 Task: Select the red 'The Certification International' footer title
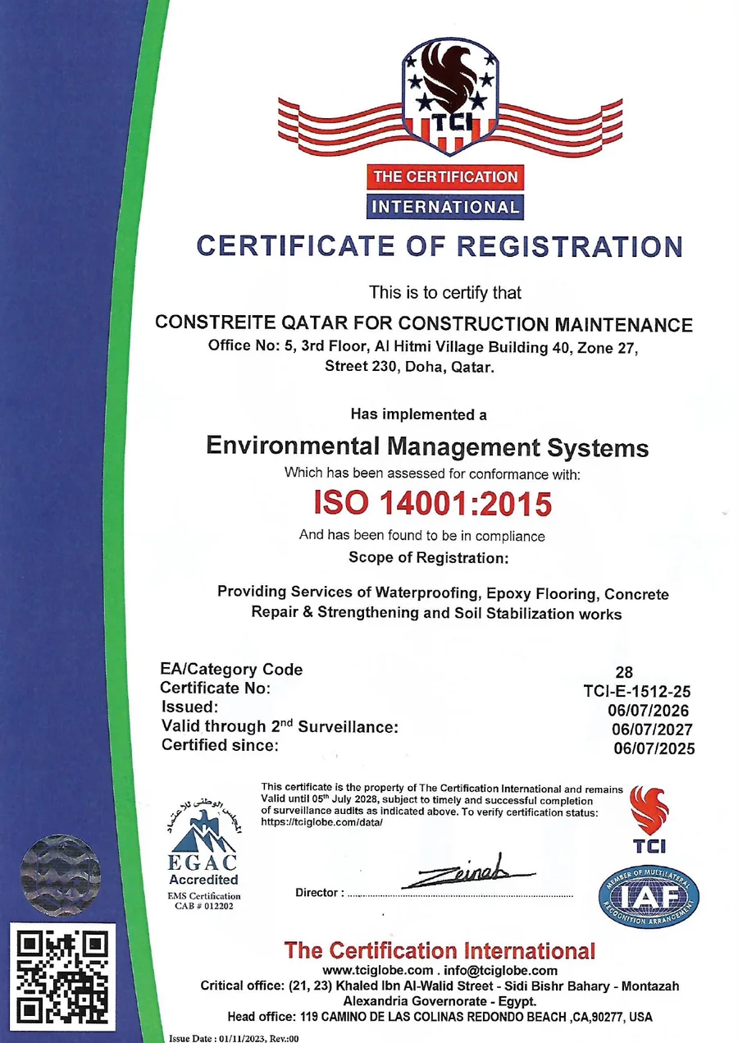(439, 952)
